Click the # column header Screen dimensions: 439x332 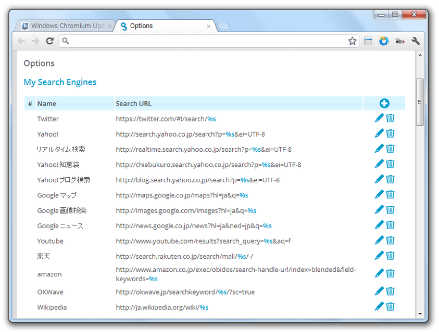[30, 103]
